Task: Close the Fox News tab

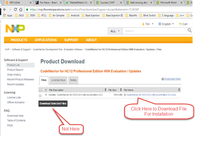Action: coord(61,3)
